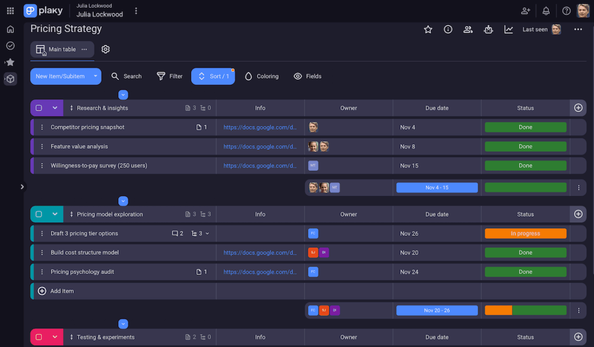Screen dimensions: 594x347
Task: Click the invite user icon in header
Action: [526, 11]
